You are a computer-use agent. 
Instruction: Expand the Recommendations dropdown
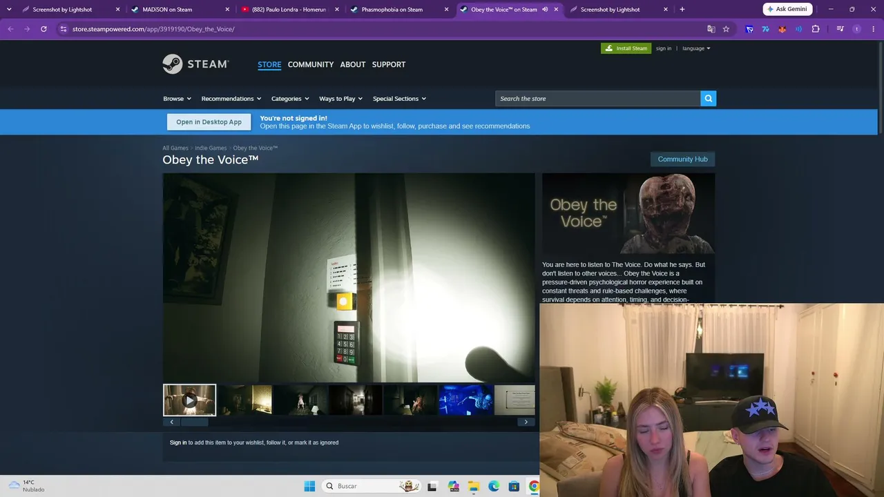231,99
